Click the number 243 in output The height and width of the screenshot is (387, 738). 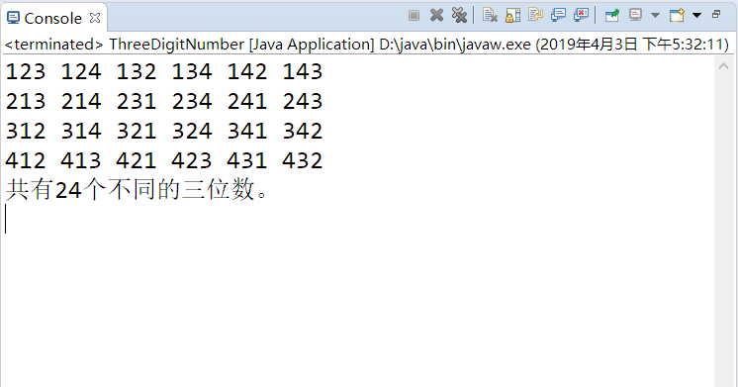click(303, 102)
